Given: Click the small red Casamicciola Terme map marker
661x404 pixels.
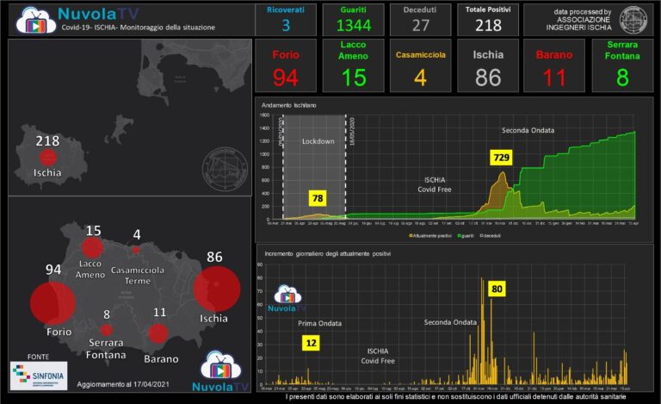Looking at the screenshot, I should (x=136, y=251).
